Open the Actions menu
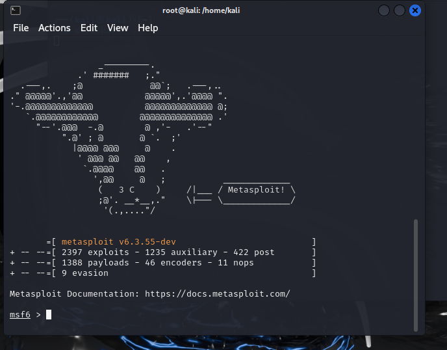This screenshot has height=350, width=447. click(x=54, y=28)
